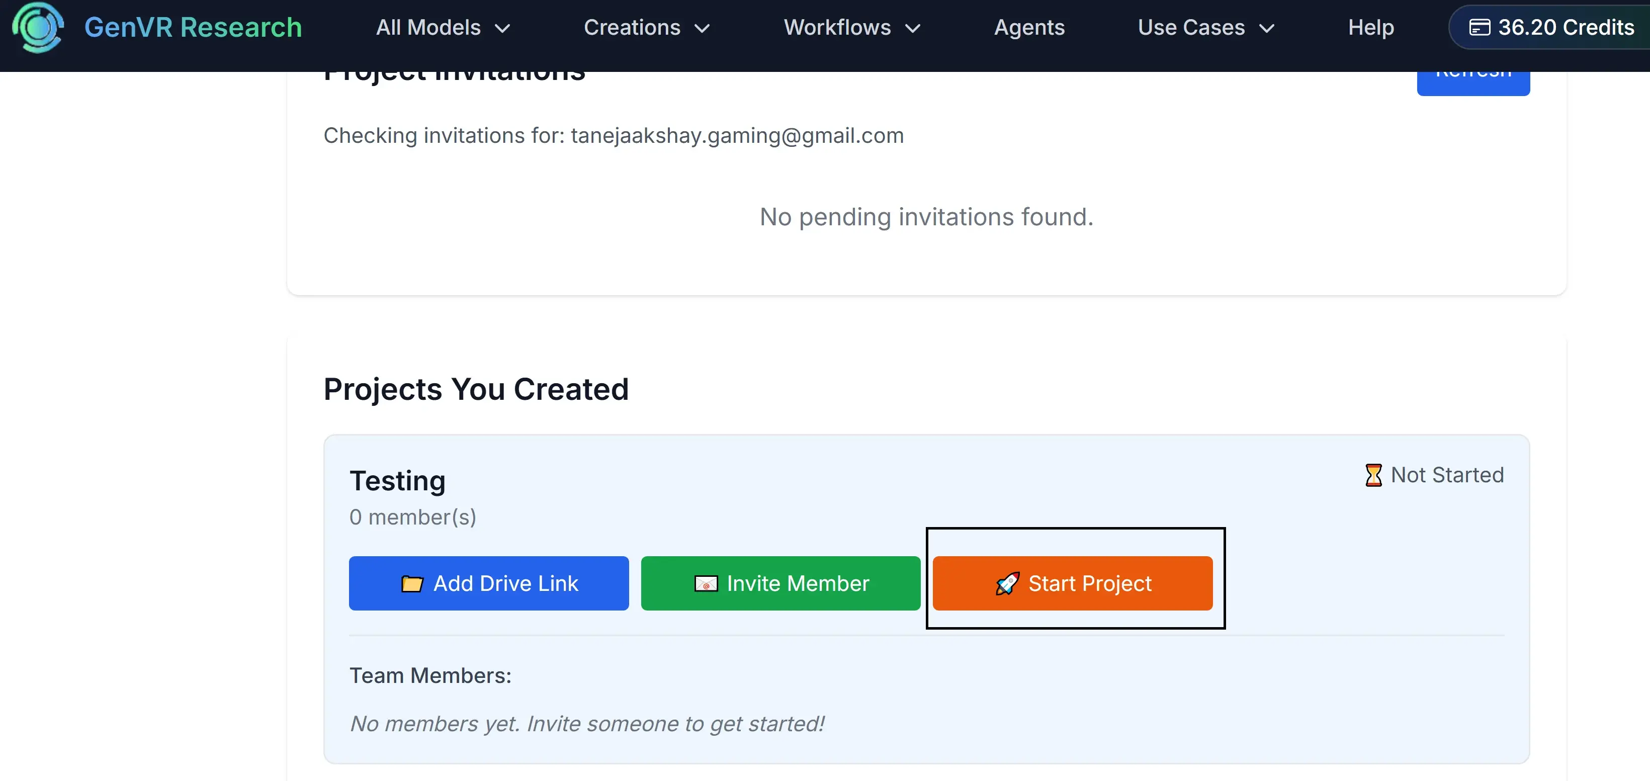This screenshot has width=1650, height=781.
Task: Click the rocket icon on Start Project
Action: coord(1007,583)
